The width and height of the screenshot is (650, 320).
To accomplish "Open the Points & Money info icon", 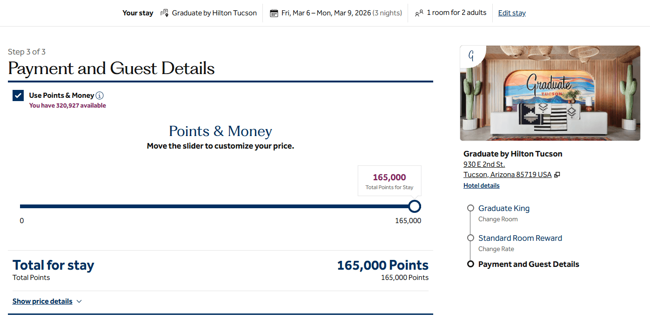I will (x=100, y=95).
